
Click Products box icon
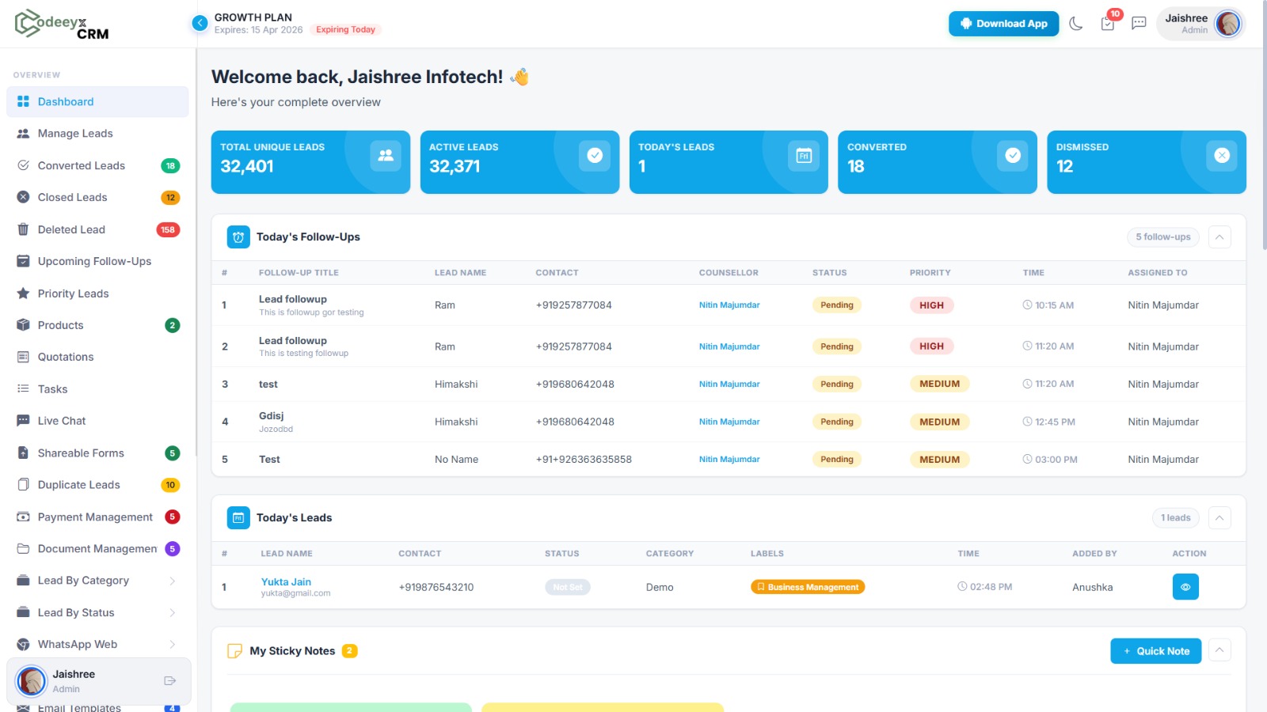tap(23, 325)
